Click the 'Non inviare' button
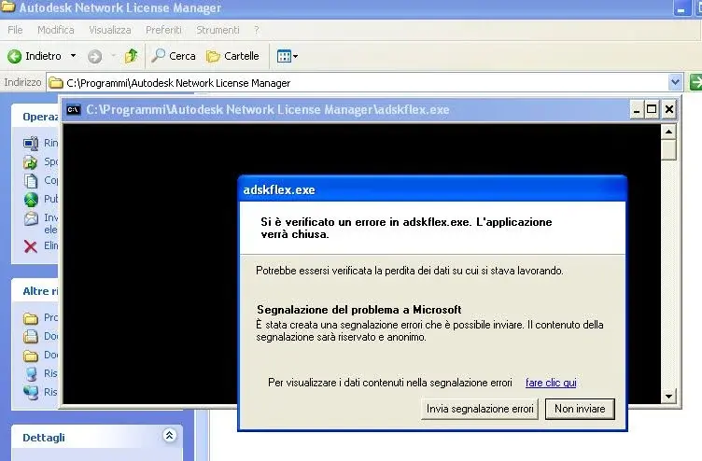Image resolution: width=702 pixels, height=461 pixels. pos(580,409)
